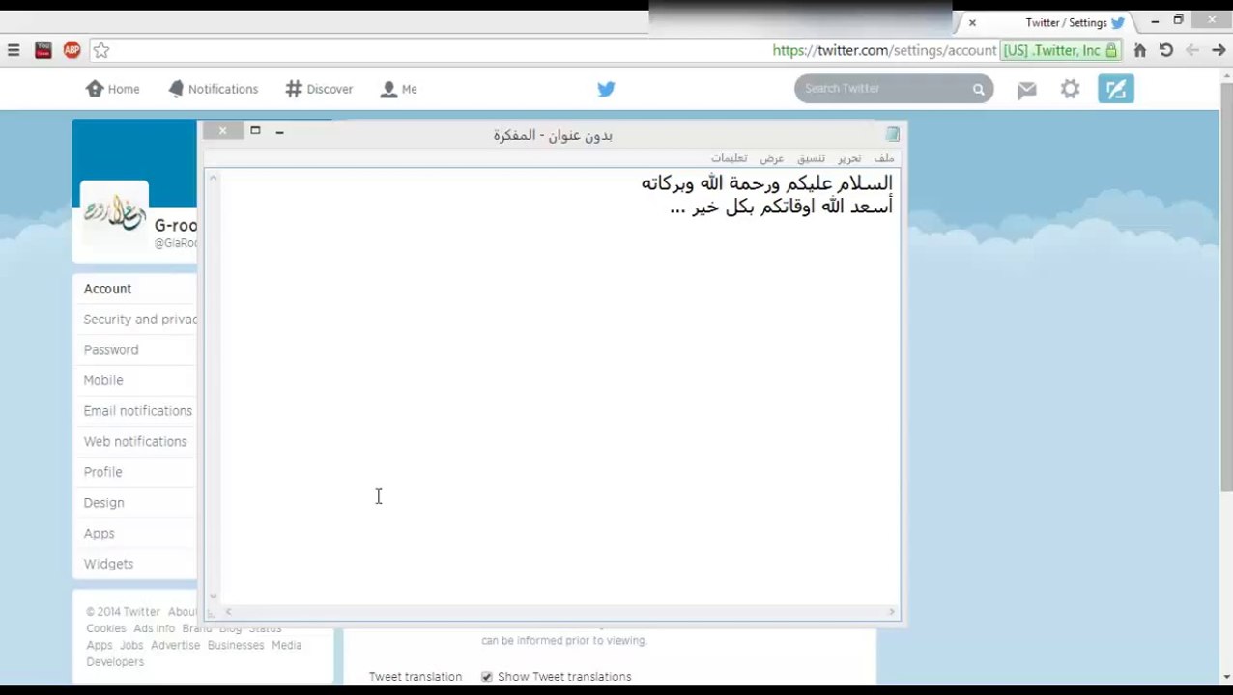Open direct messages envelope icon
This screenshot has height=695, width=1233.
click(x=1026, y=89)
